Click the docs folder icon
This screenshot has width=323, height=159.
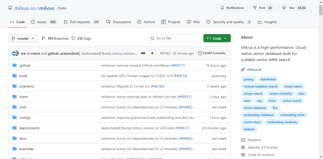coord(15,138)
